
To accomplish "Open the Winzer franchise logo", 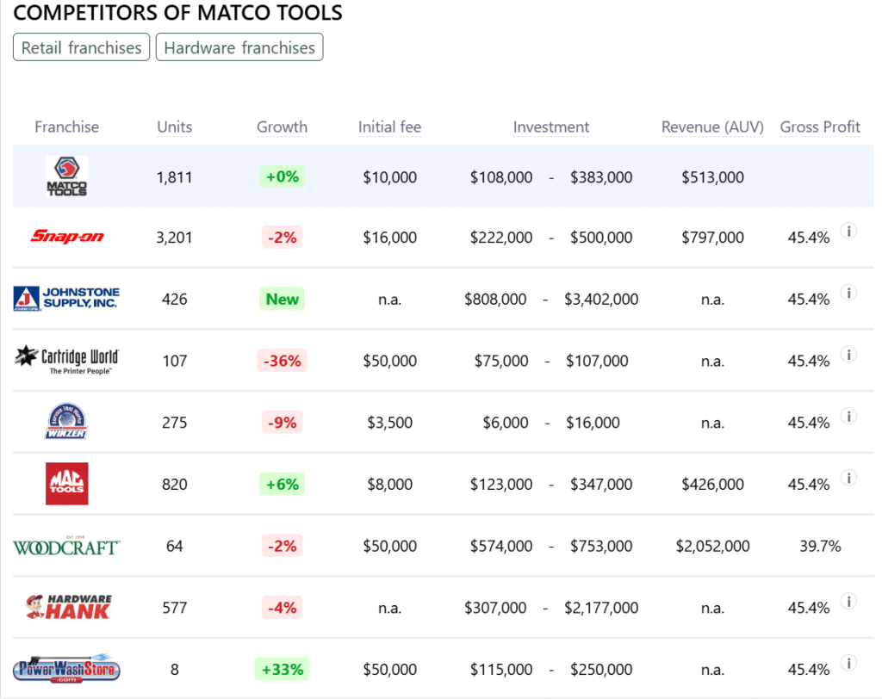I will 66,421.
